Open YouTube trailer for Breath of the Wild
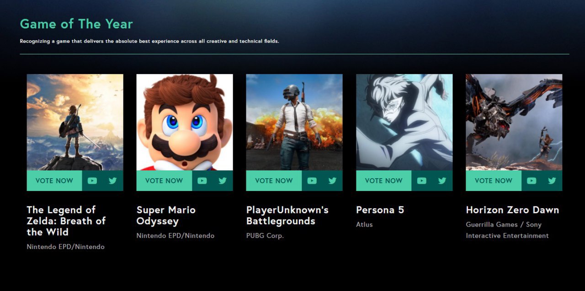Viewport: 585px width, 291px height. coord(92,180)
